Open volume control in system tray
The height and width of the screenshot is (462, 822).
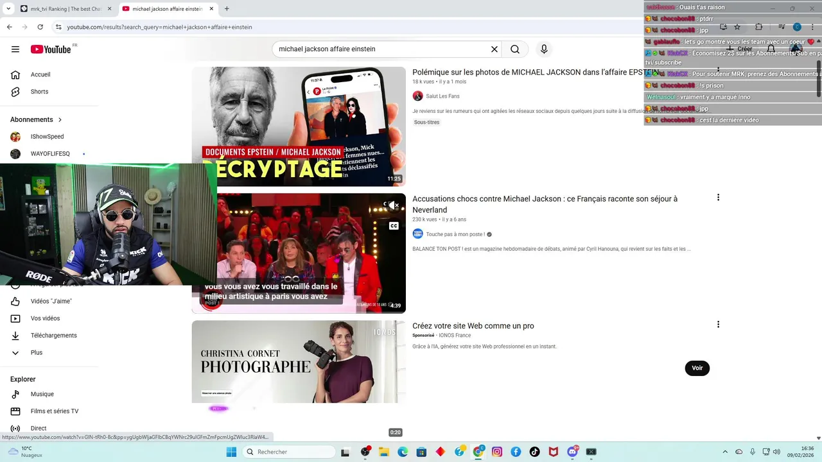tap(776, 452)
